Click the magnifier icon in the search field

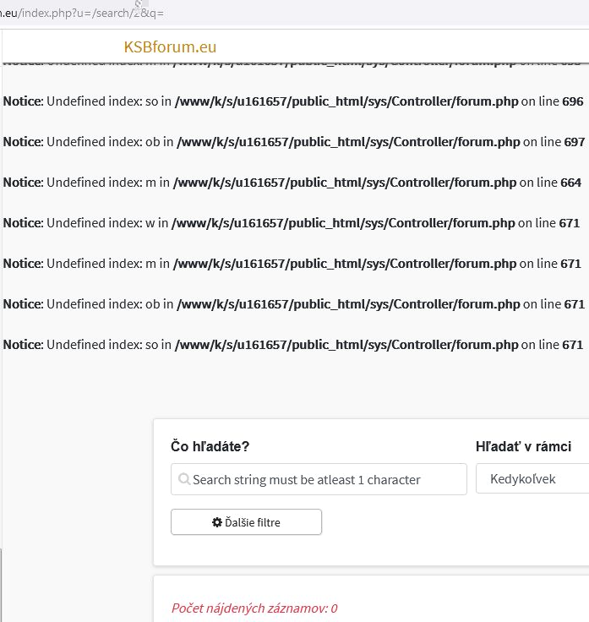184,479
